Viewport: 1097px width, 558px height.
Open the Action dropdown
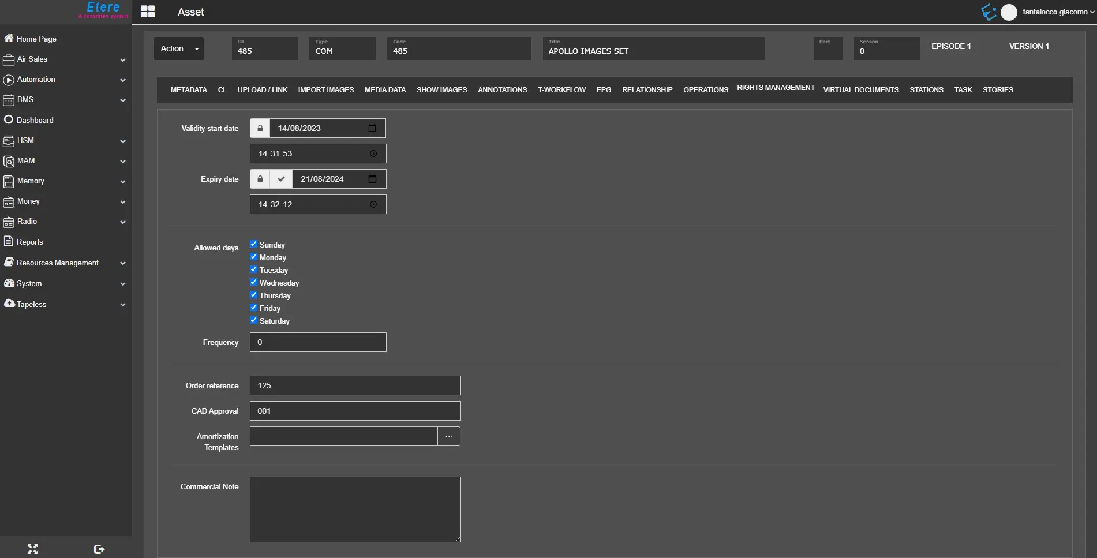click(x=179, y=48)
